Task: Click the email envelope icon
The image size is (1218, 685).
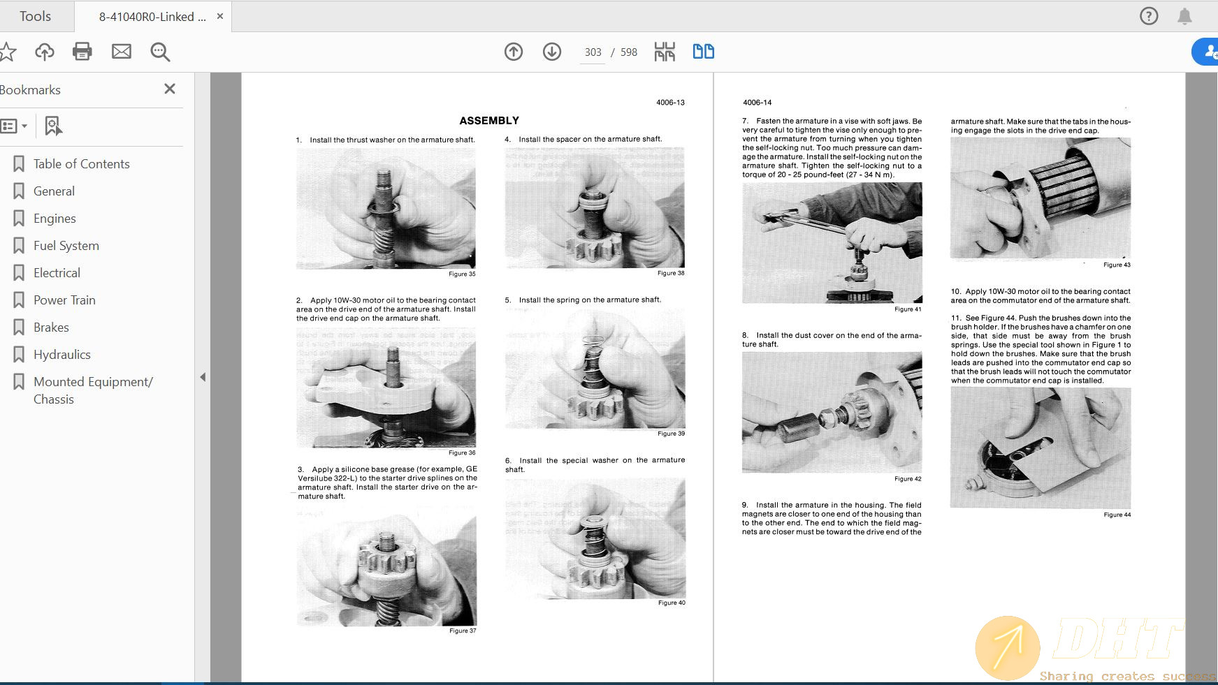Action: click(122, 52)
